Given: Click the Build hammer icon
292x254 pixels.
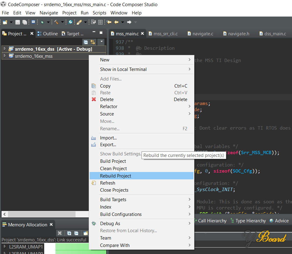Looking at the screenshot, I should coord(56,22).
